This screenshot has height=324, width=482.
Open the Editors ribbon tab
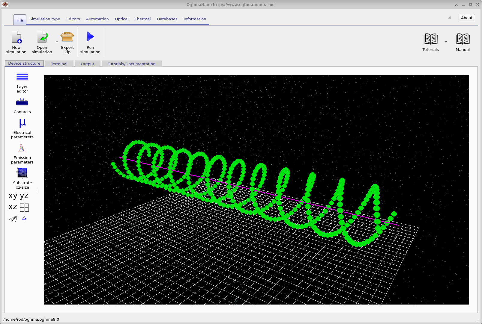73,19
